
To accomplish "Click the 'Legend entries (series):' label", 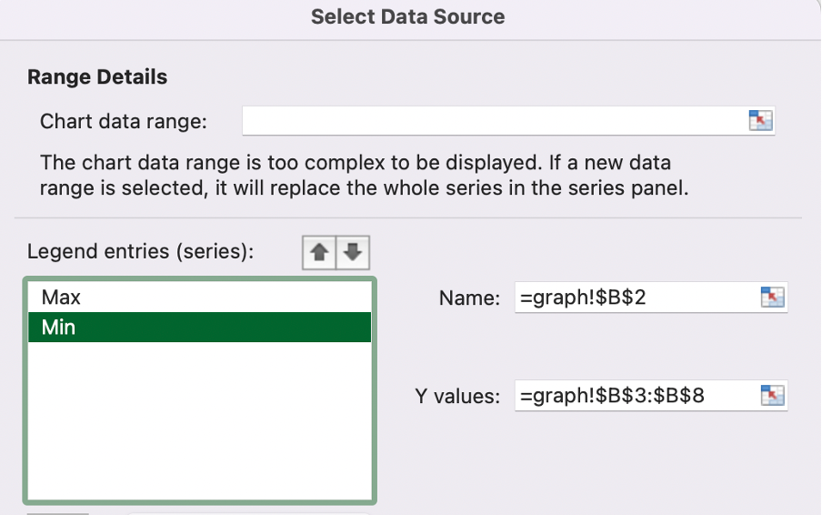I will [x=141, y=252].
